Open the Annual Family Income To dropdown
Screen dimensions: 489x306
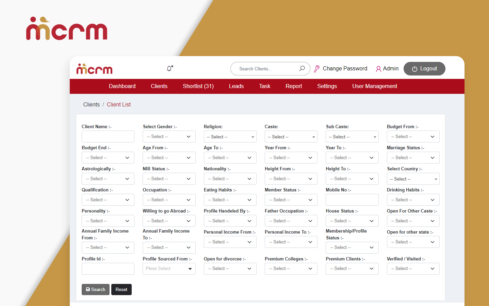(169, 248)
